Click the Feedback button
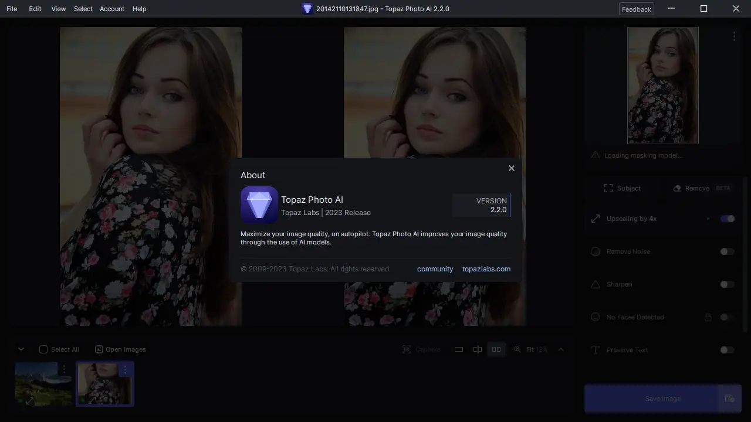Viewport: 751px width, 422px height. coord(637,9)
